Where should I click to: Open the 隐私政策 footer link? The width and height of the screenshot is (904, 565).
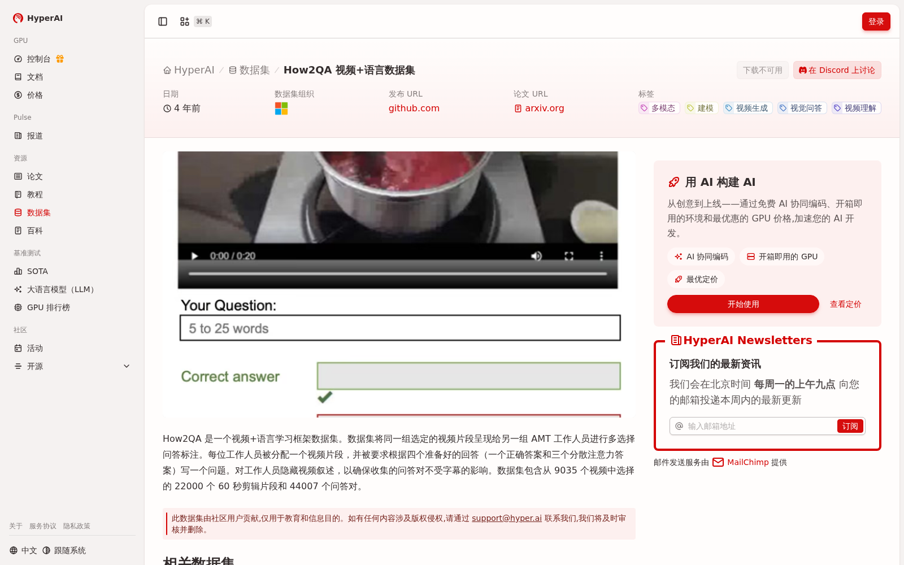pos(77,526)
